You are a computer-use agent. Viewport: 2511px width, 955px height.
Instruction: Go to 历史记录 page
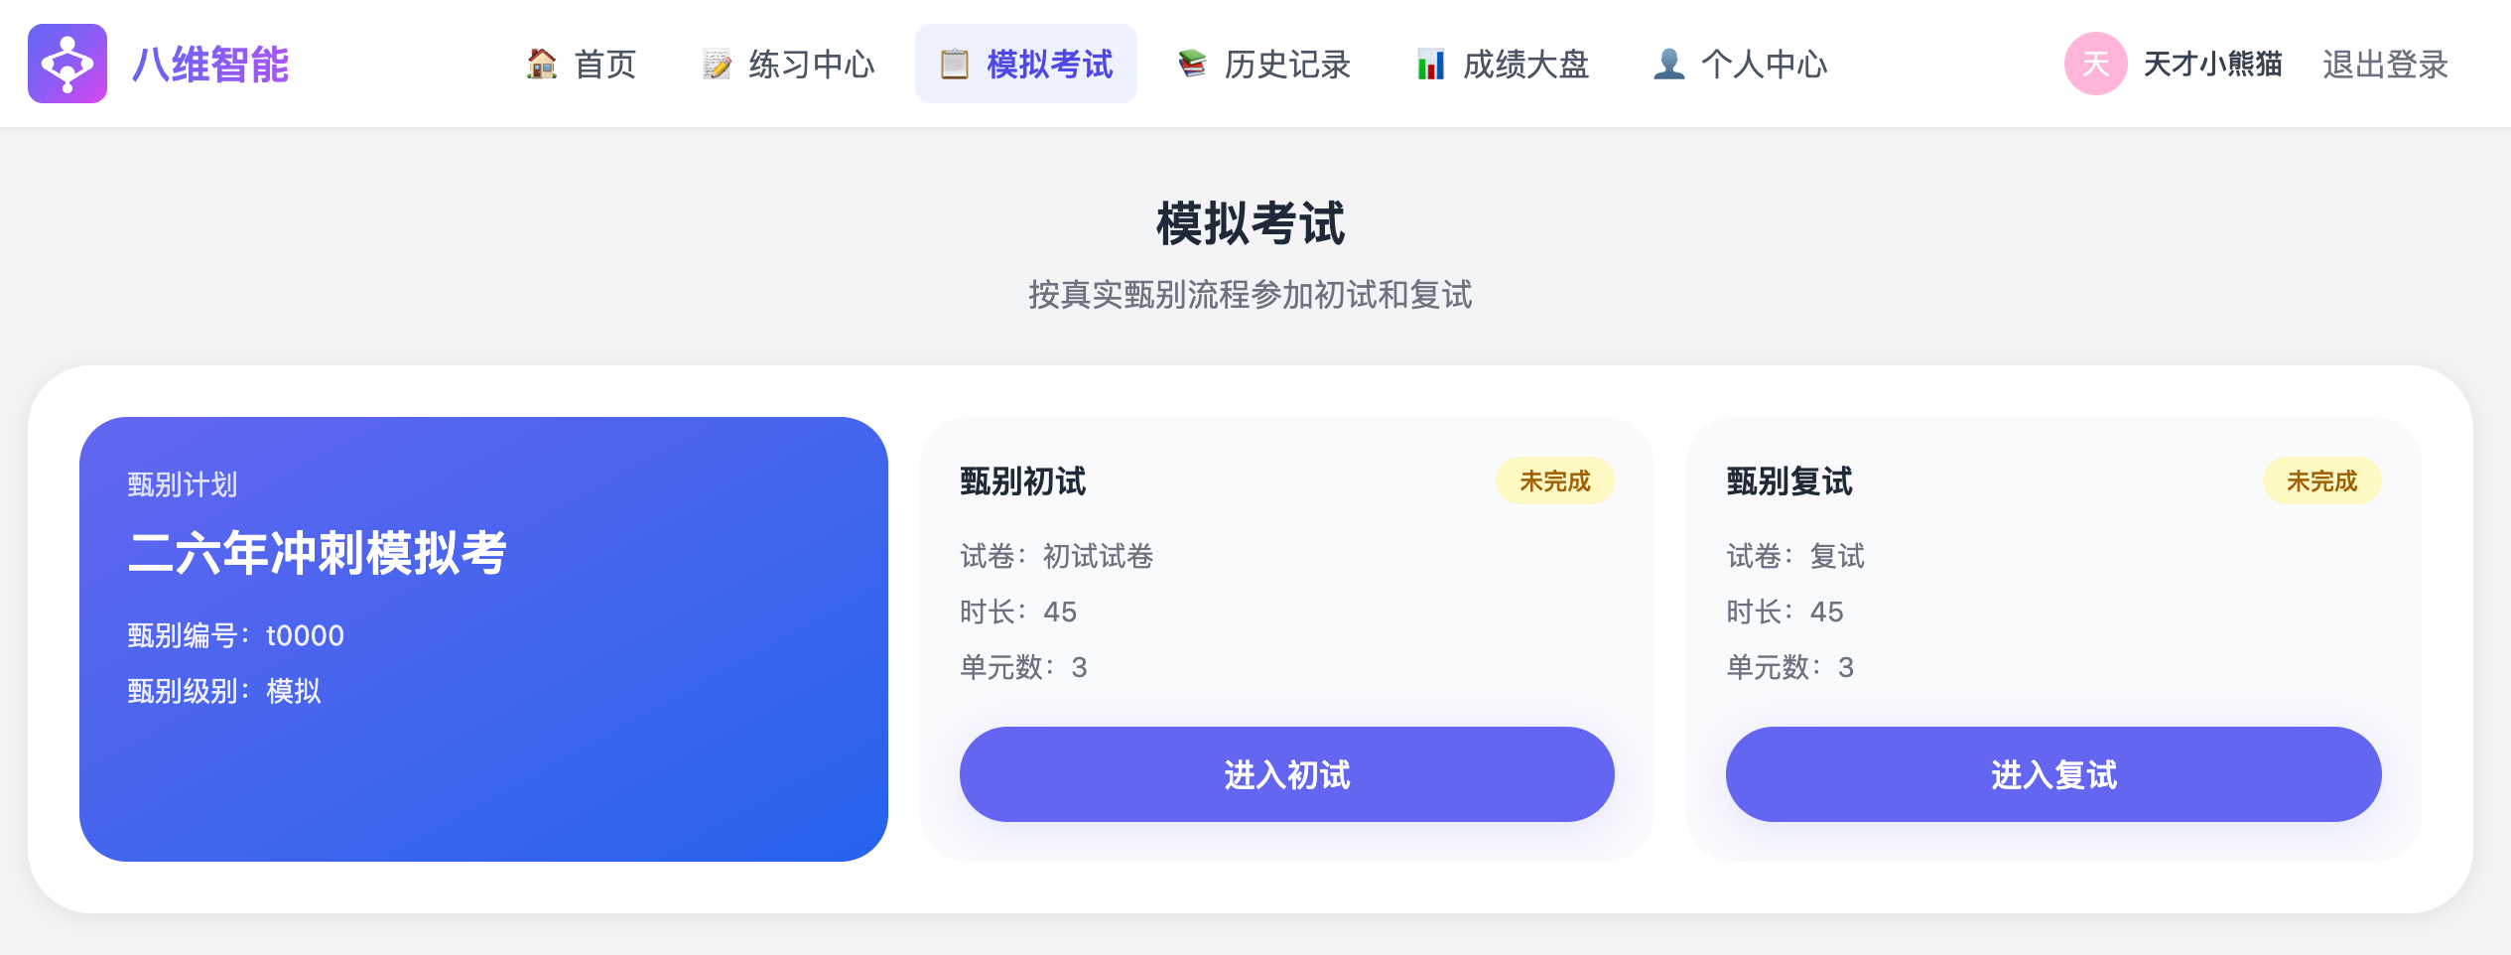coord(1287,64)
